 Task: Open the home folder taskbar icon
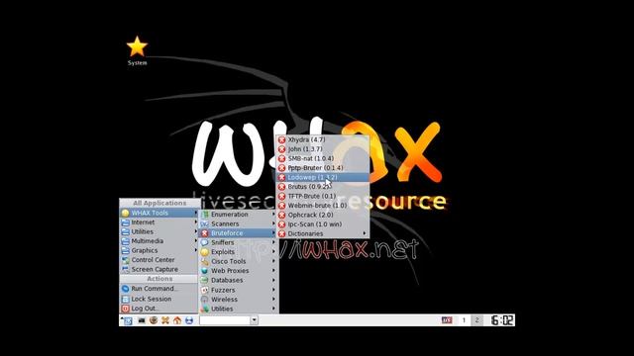[x=177, y=320]
